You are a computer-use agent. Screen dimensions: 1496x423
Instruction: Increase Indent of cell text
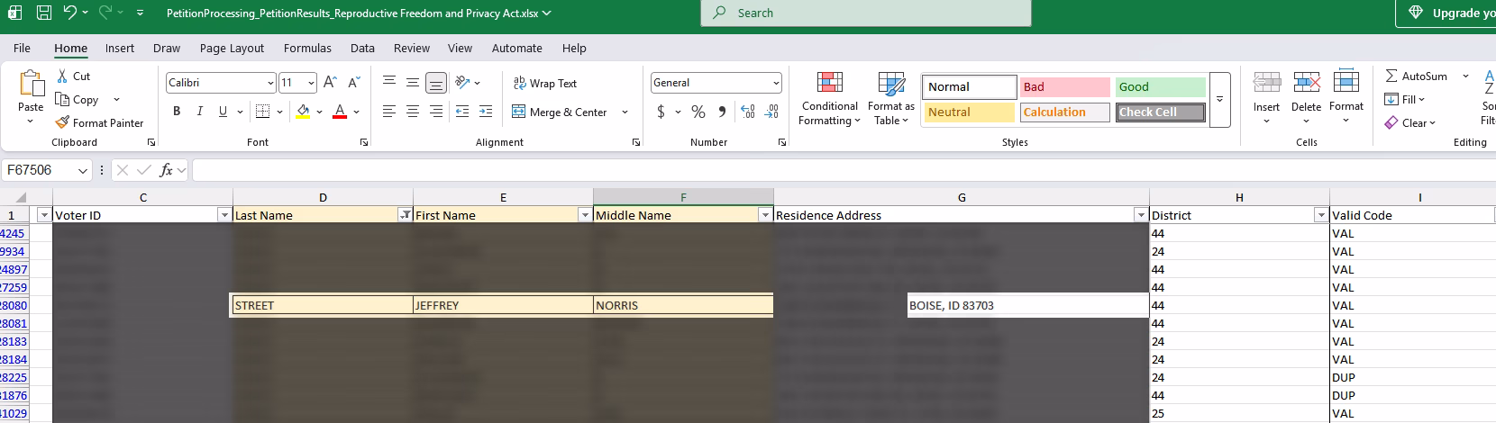tap(486, 112)
